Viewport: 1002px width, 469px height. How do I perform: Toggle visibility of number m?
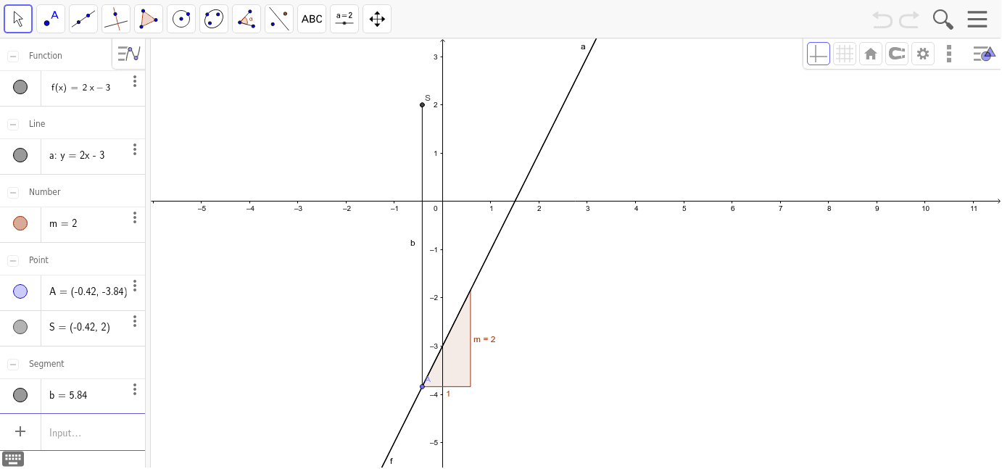click(x=20, y=223)
